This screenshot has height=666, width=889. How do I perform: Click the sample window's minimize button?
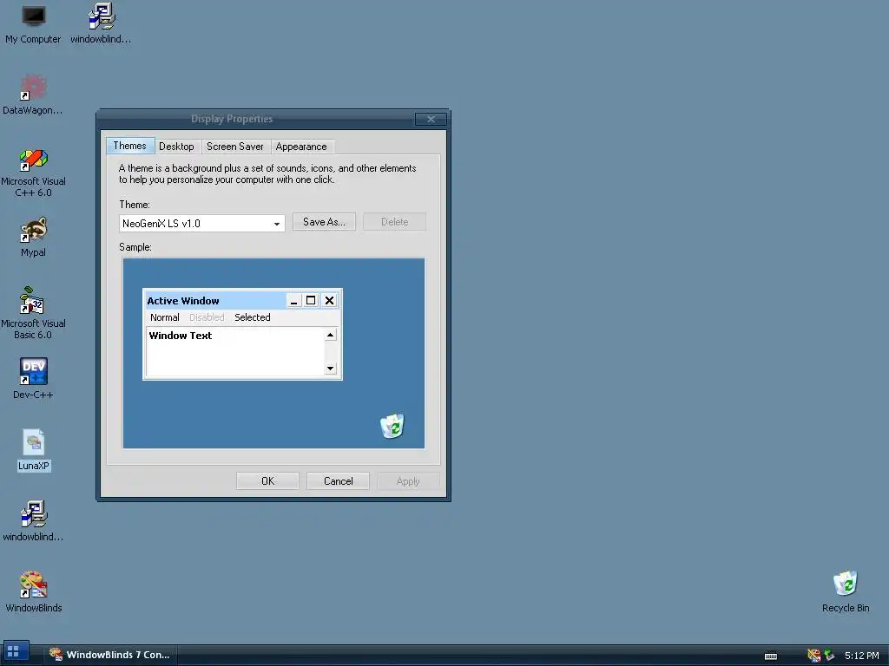(293, 300)
